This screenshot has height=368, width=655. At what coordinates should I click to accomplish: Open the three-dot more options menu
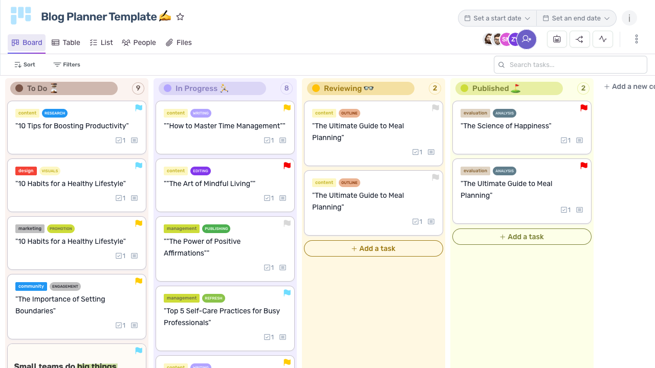coord(637,39)
